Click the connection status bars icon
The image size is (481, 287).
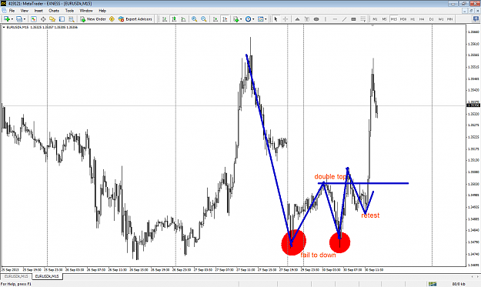(433, 284)
